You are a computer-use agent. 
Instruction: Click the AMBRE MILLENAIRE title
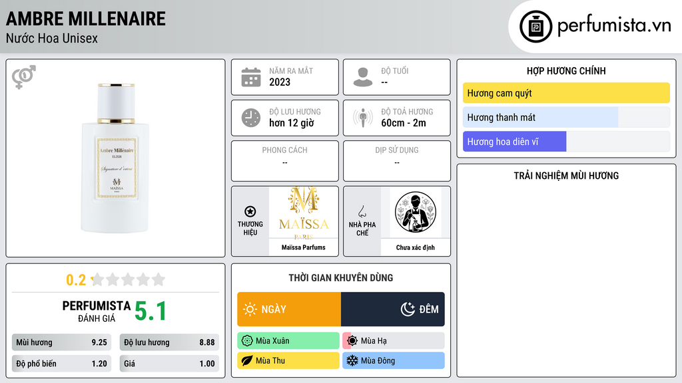coord(86,19)
